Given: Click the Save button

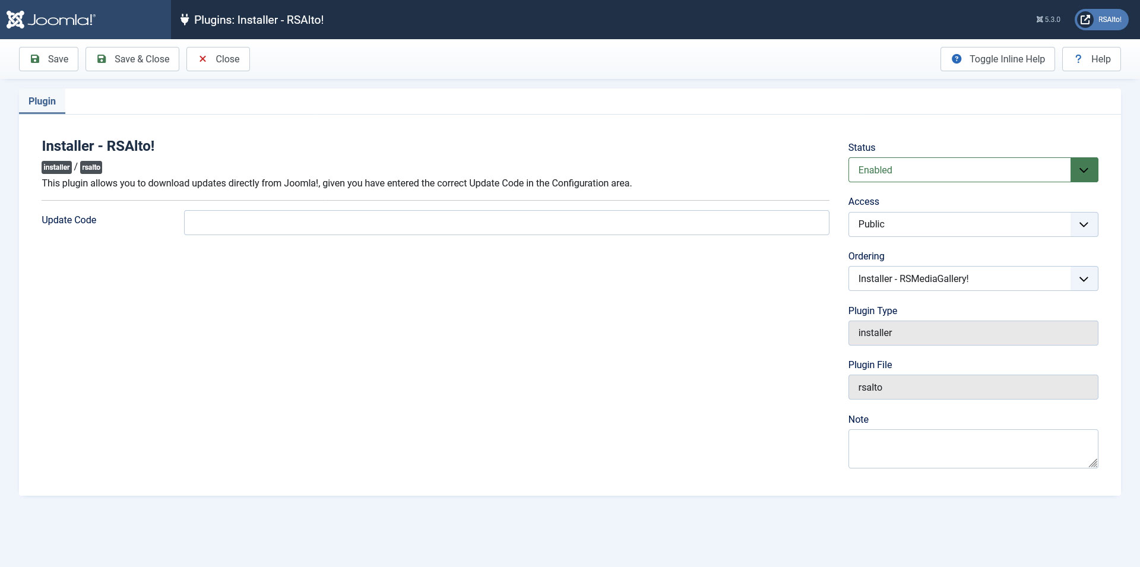Looking at the screenshot, I should [x=49, y=59].
